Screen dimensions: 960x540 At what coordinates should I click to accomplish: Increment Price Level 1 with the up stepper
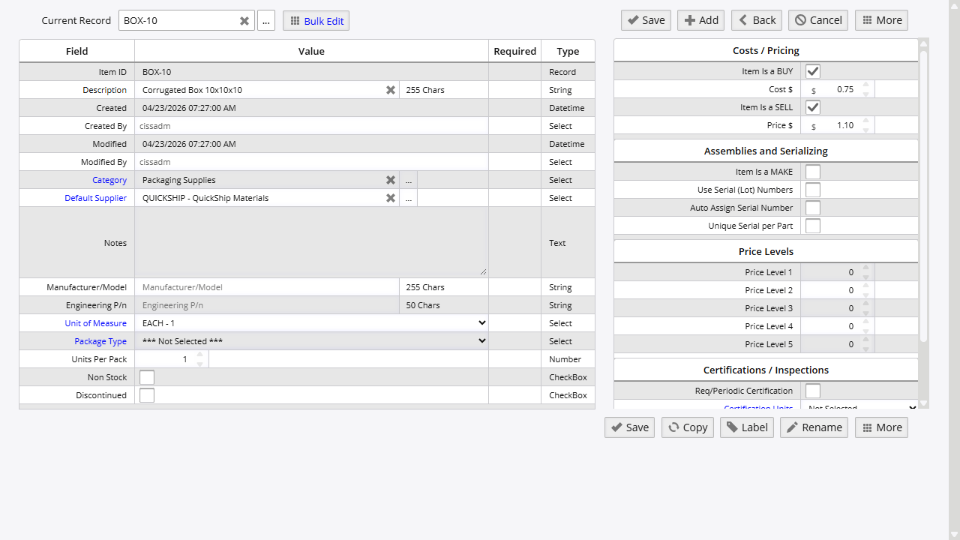point(866,268)
